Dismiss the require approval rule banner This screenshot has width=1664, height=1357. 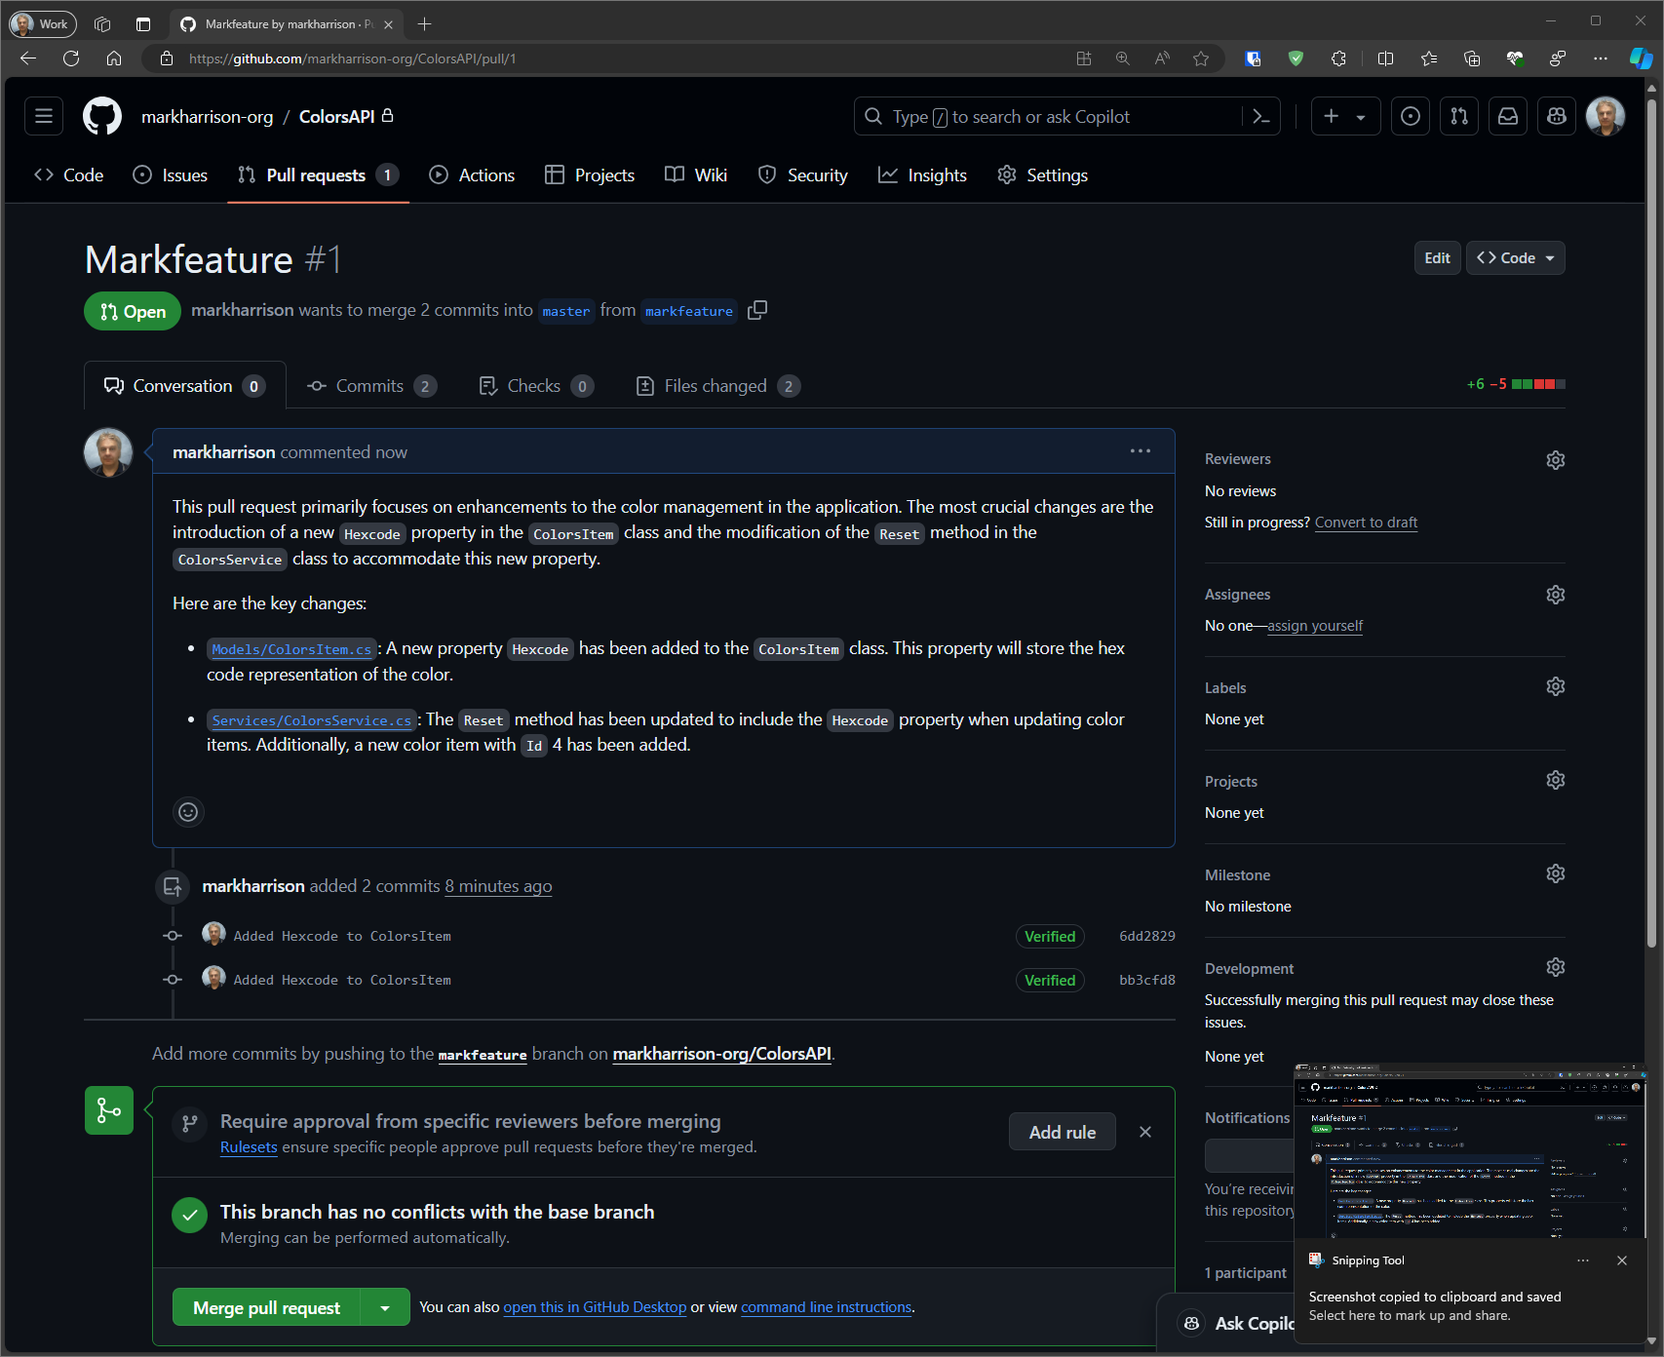pos(1145,1132)
